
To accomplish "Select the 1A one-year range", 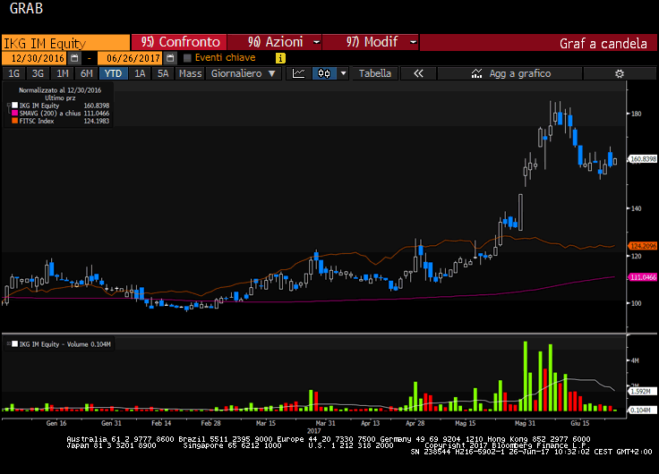I will (140, 73).
